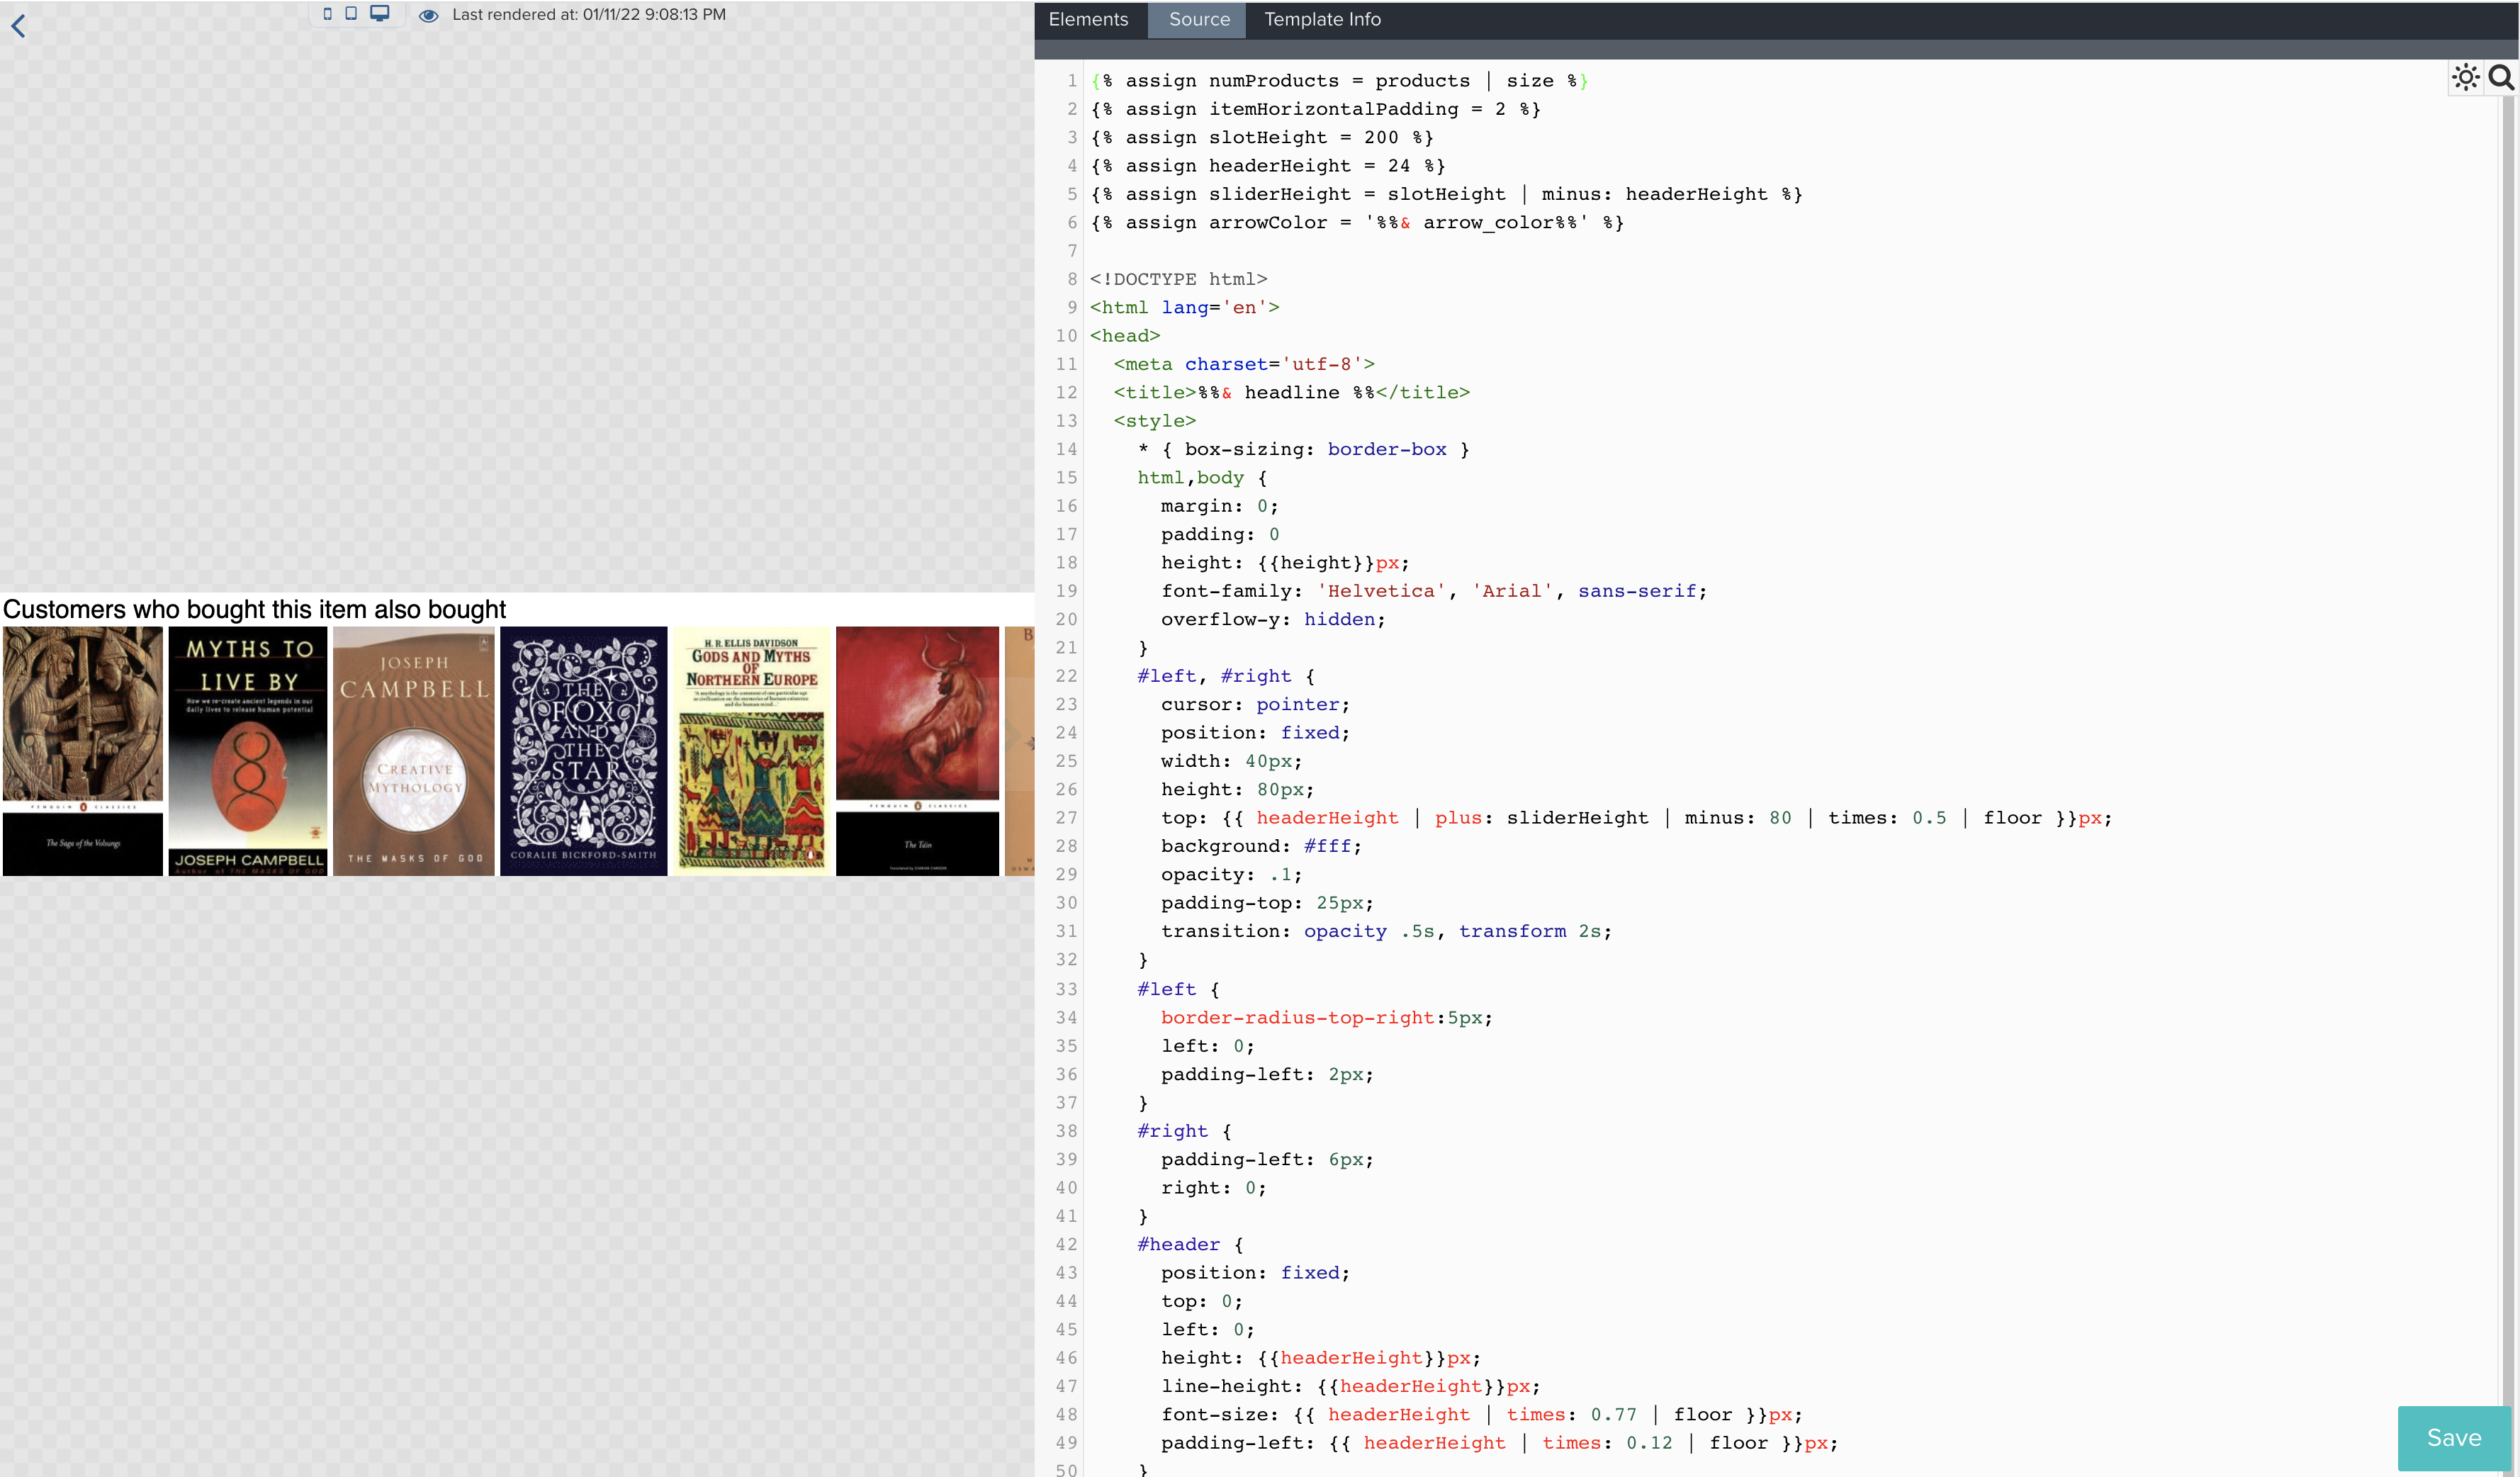Click the 'Customers who bought this item' headline
Image resolution: width=2520 pixels, height=1477 pixels.
[255, 609]
